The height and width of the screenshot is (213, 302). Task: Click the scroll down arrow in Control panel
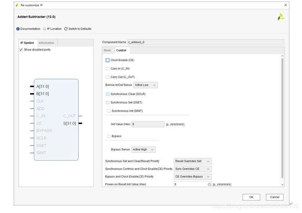(283, 185)
